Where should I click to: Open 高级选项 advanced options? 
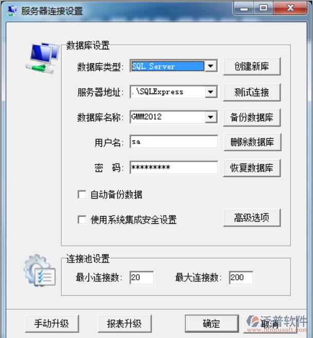pos(252,218)
